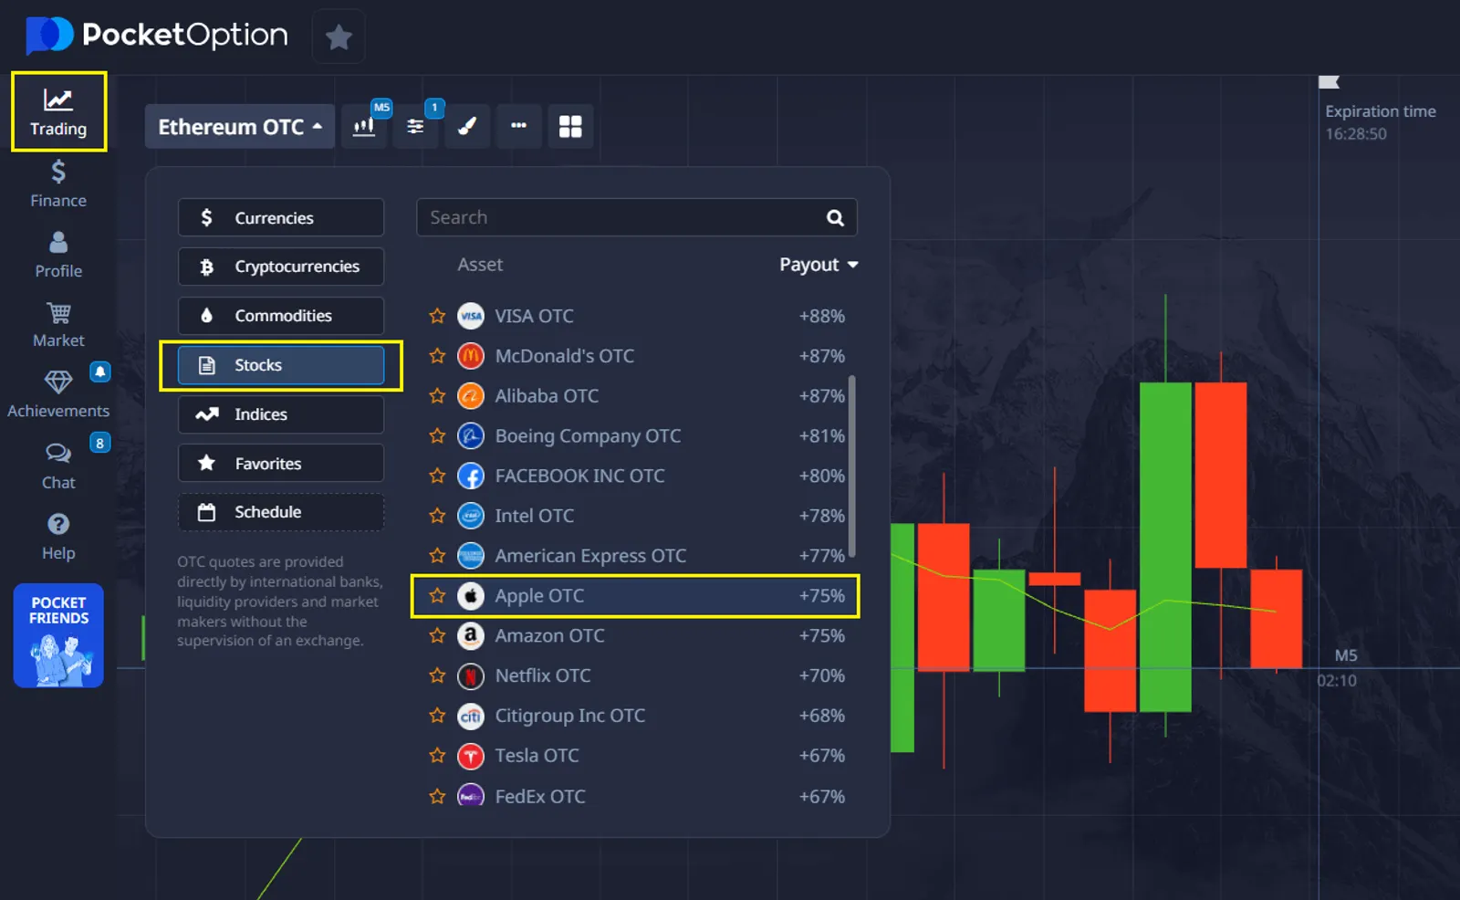Open the multi-chart grid layout icon
Viewport: 1460px width, 900px height.
(570, 126)
